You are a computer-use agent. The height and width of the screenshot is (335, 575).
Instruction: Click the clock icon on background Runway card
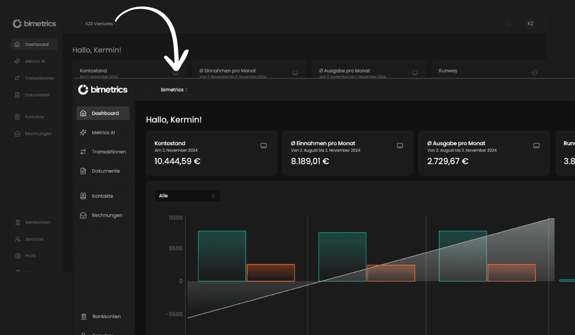click(x=534, y=73)
